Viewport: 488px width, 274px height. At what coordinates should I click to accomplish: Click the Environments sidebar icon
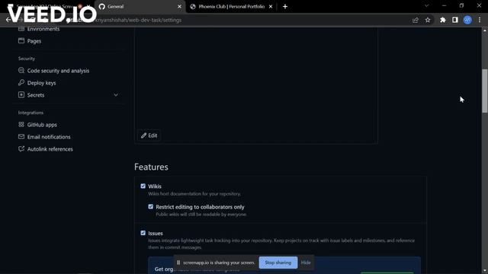point(21,29)
